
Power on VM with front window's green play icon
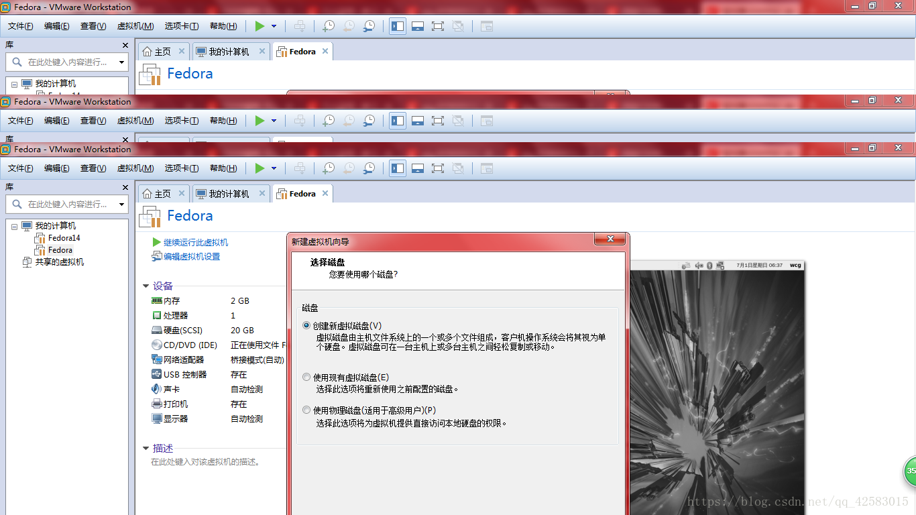coord(260,168)
